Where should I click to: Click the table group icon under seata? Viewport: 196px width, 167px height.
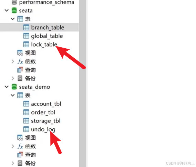(x=20, y=19)
